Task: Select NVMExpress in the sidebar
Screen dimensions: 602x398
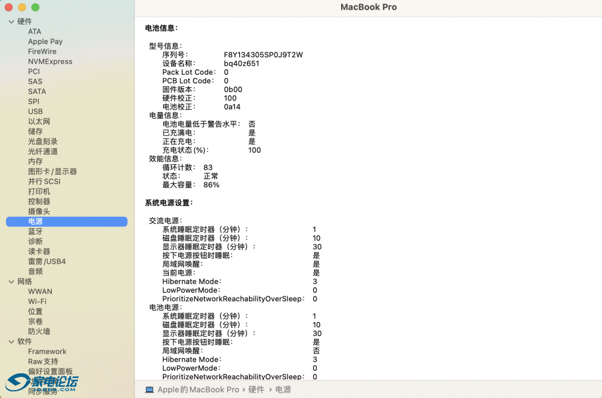Action: [50, 61]
